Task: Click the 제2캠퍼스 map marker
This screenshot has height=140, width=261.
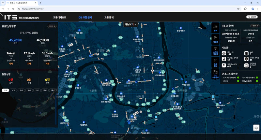Action: [x=84, y=122]
